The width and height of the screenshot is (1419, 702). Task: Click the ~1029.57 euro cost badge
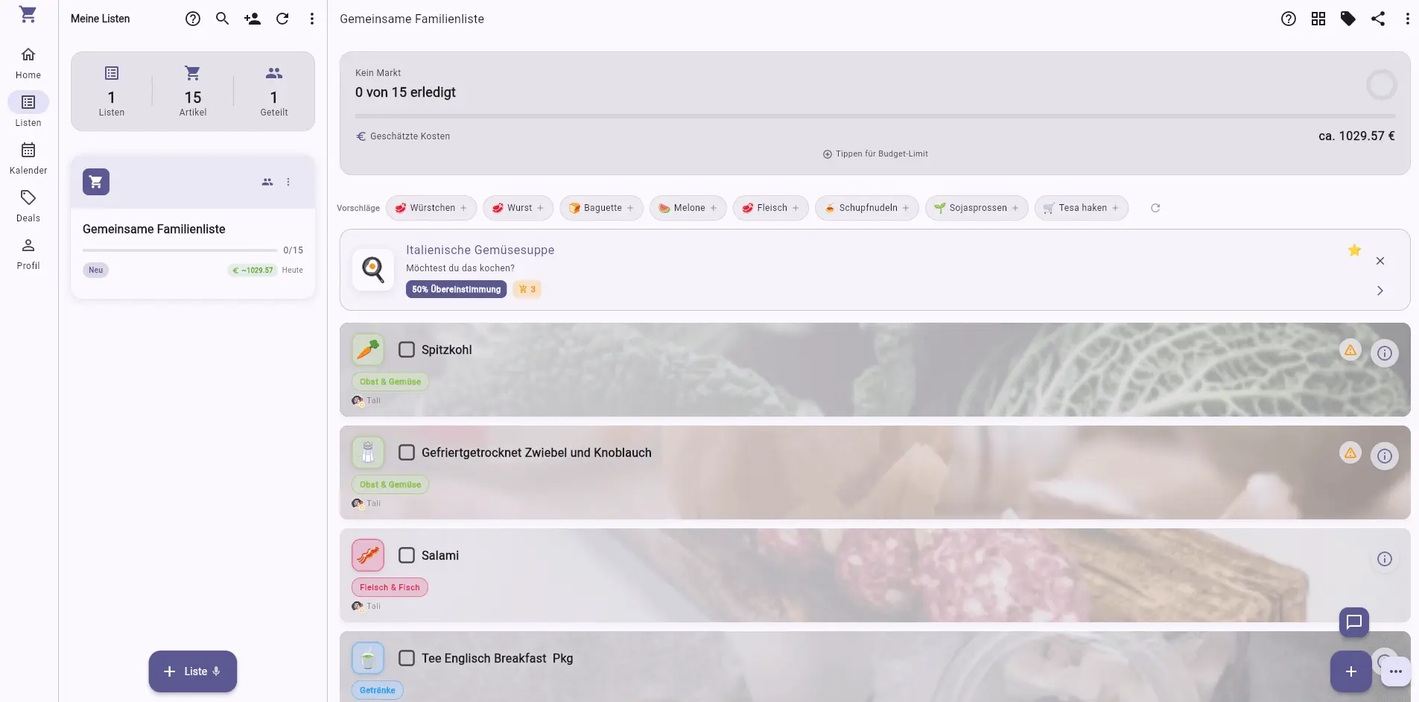click(253, 270)
